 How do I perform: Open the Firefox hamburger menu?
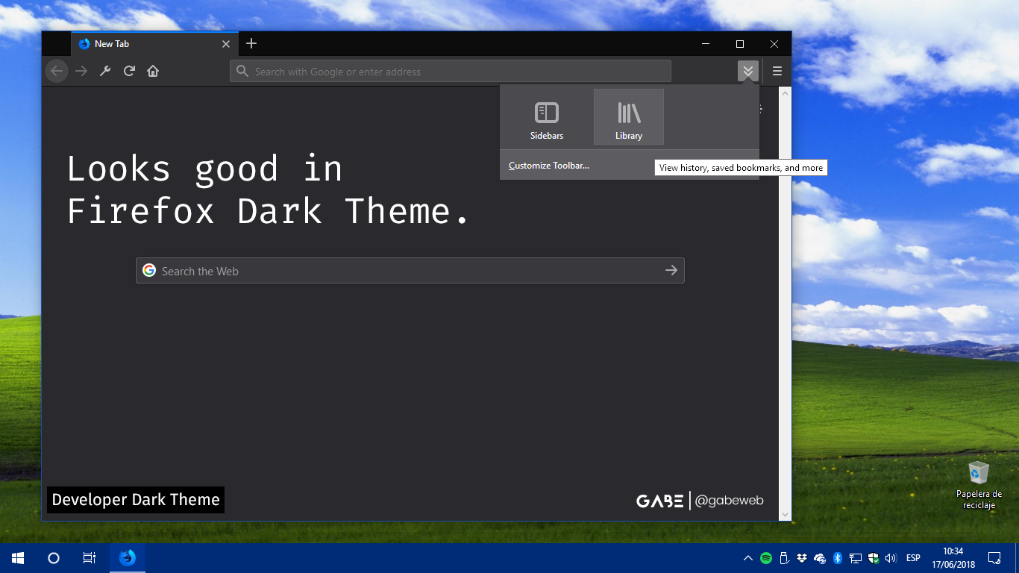click(x=777, y=71)
